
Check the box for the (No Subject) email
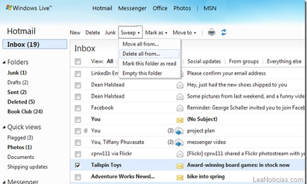click(78, 120)
